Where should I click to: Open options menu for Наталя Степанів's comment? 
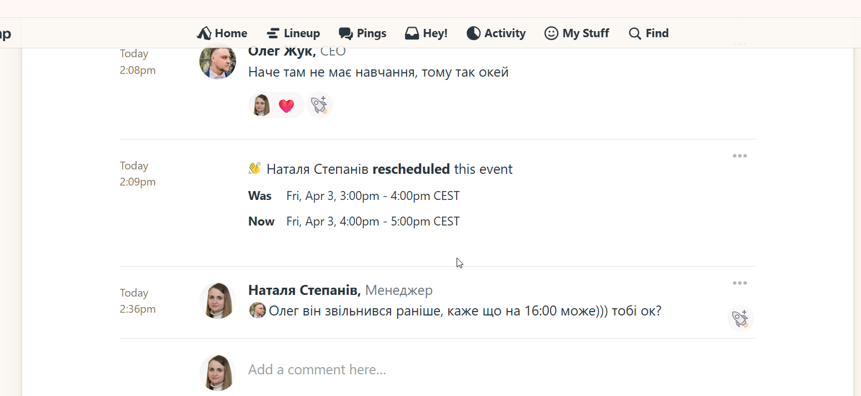[739, 283]
